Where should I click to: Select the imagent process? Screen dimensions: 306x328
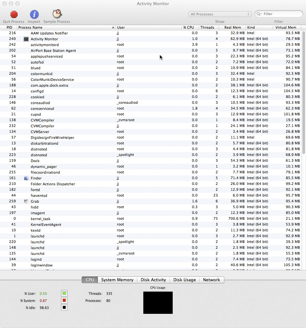[151, 213]
